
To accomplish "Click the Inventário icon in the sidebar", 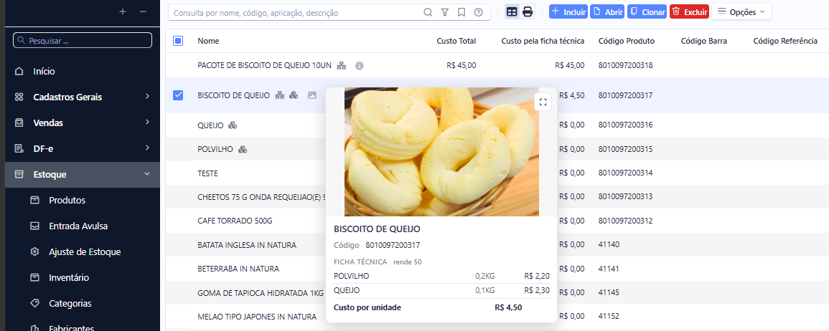I will pyautogui.click(x=35, y=278).
